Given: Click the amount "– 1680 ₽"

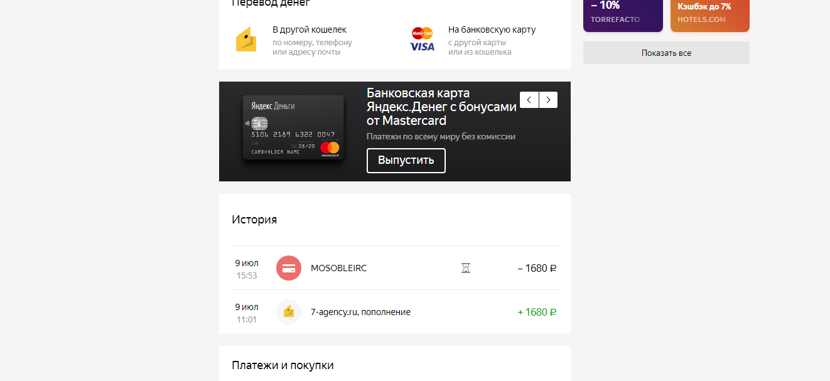Looking at the screenshot, I should 537,268.
